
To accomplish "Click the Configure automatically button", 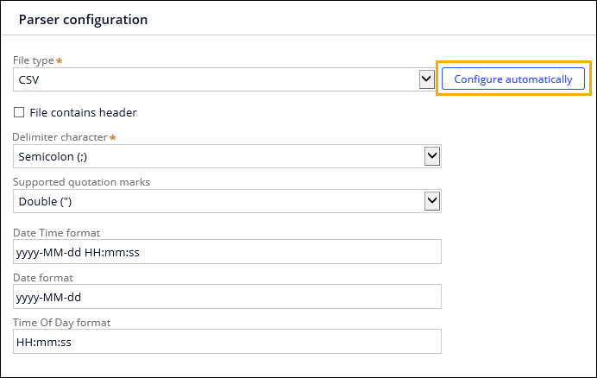I will pos(512,79).
